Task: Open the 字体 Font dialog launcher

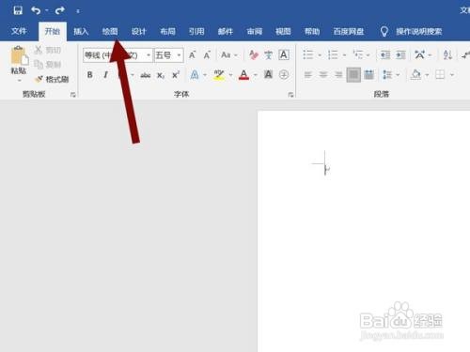Action: [290, 94]
